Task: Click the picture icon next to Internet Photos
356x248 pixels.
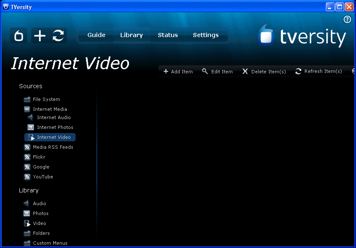Action: click(30, 127)
